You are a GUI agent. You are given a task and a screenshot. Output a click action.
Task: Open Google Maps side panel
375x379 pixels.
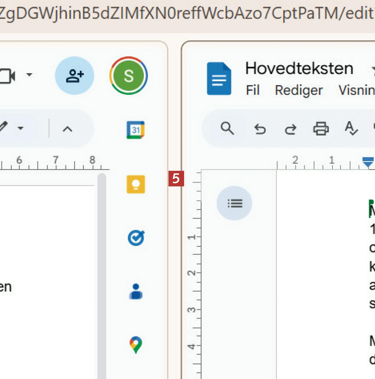pos(136,345)
